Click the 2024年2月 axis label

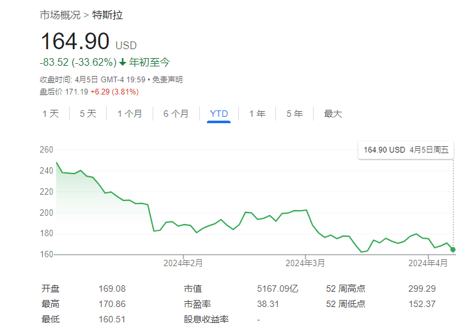pyautogui.click(x=183, y=263)
